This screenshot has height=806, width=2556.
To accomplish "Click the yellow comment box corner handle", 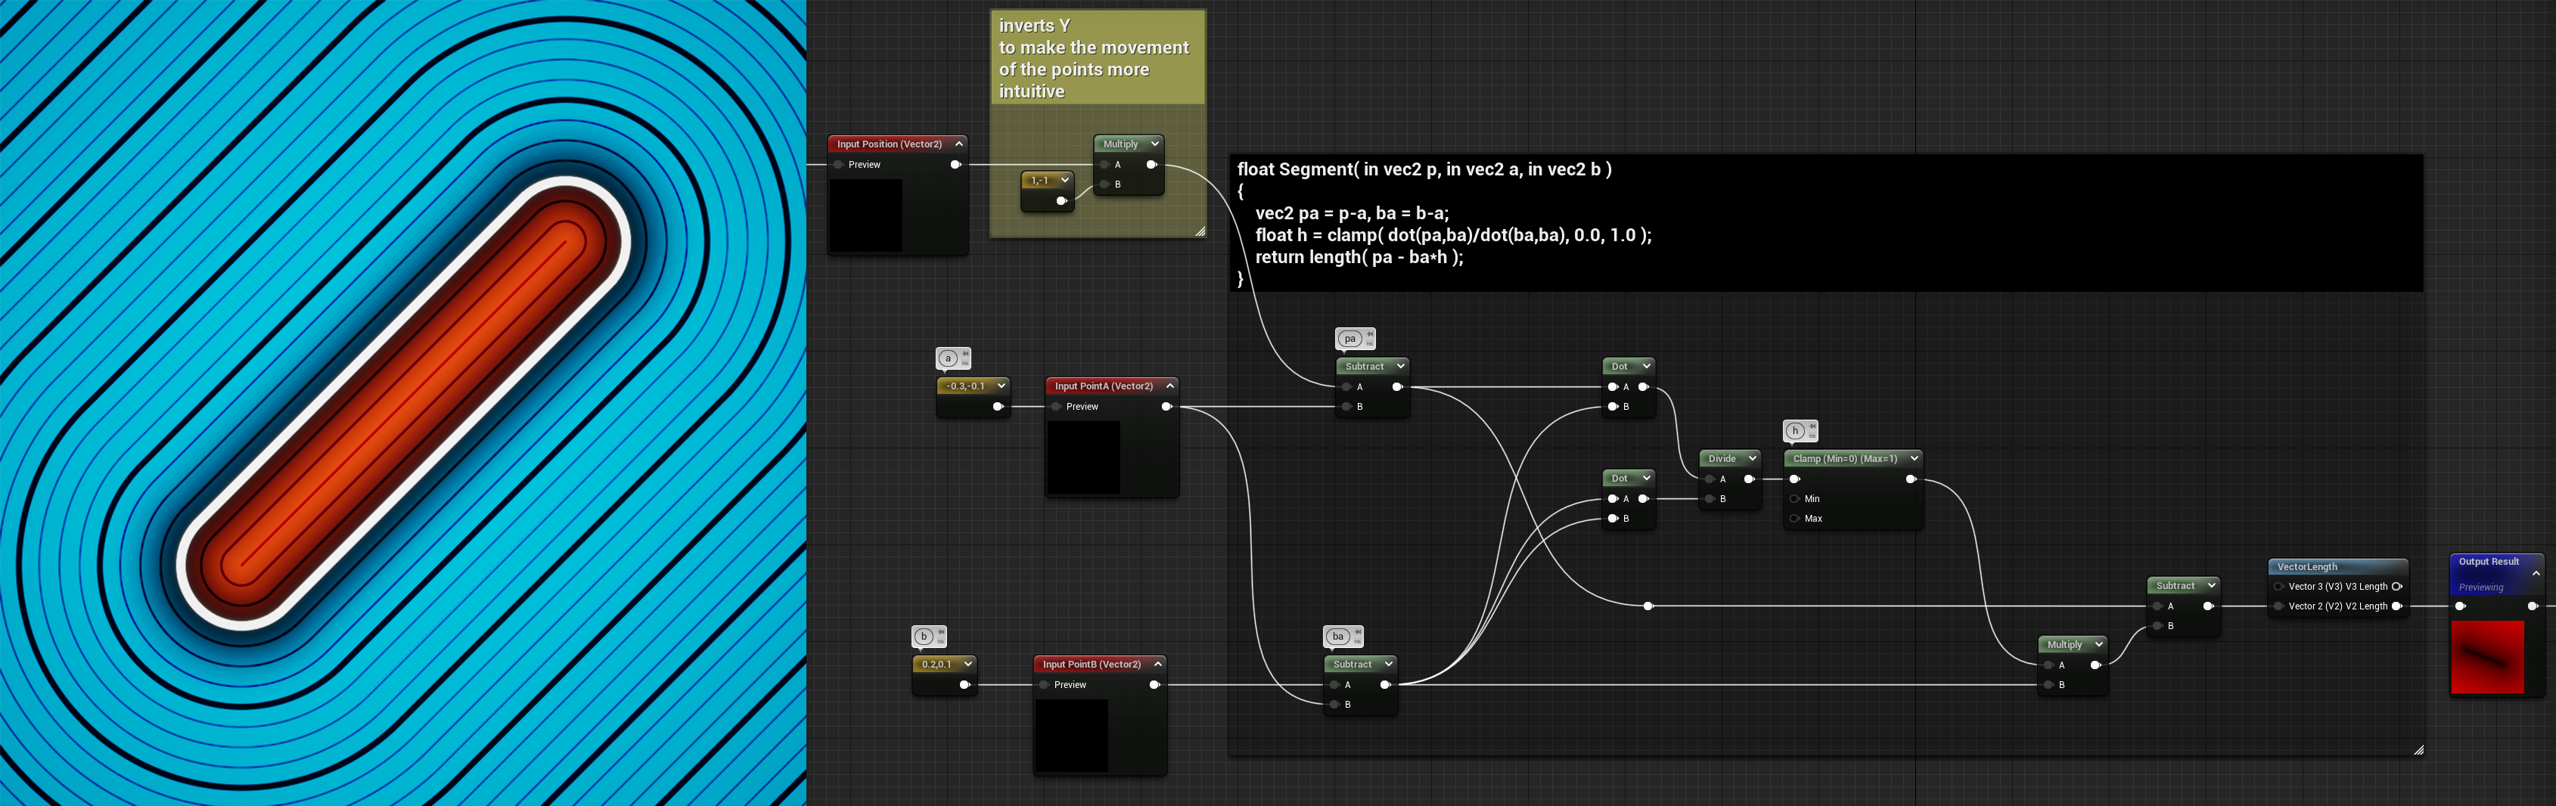I will [x=1200, y=231].
